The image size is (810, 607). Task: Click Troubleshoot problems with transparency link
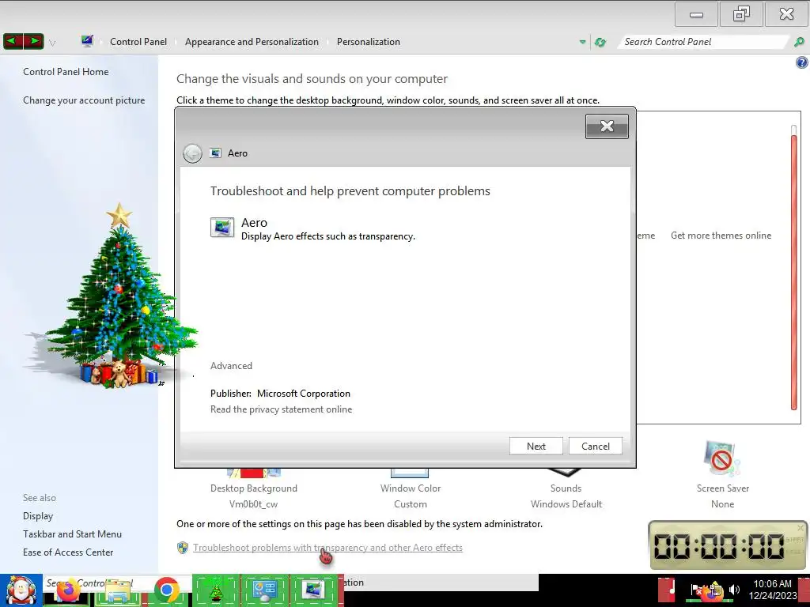click(327, 548)
